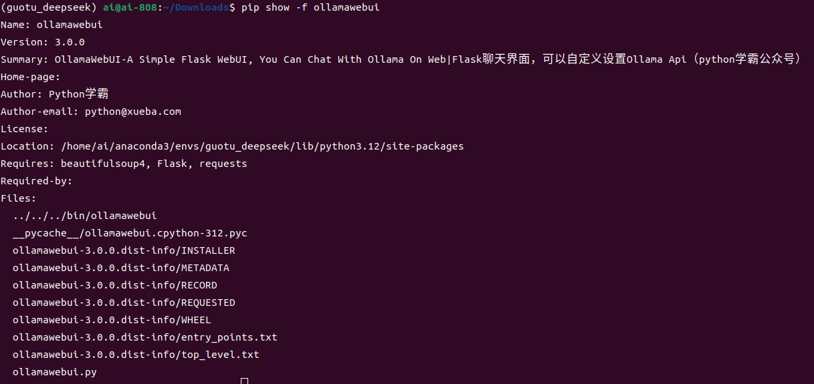Image resolution: width=814 pixels, height=384 pixels.
Task: Click the ai@ai-808 username in the prompt
Action: pos(127,7)
